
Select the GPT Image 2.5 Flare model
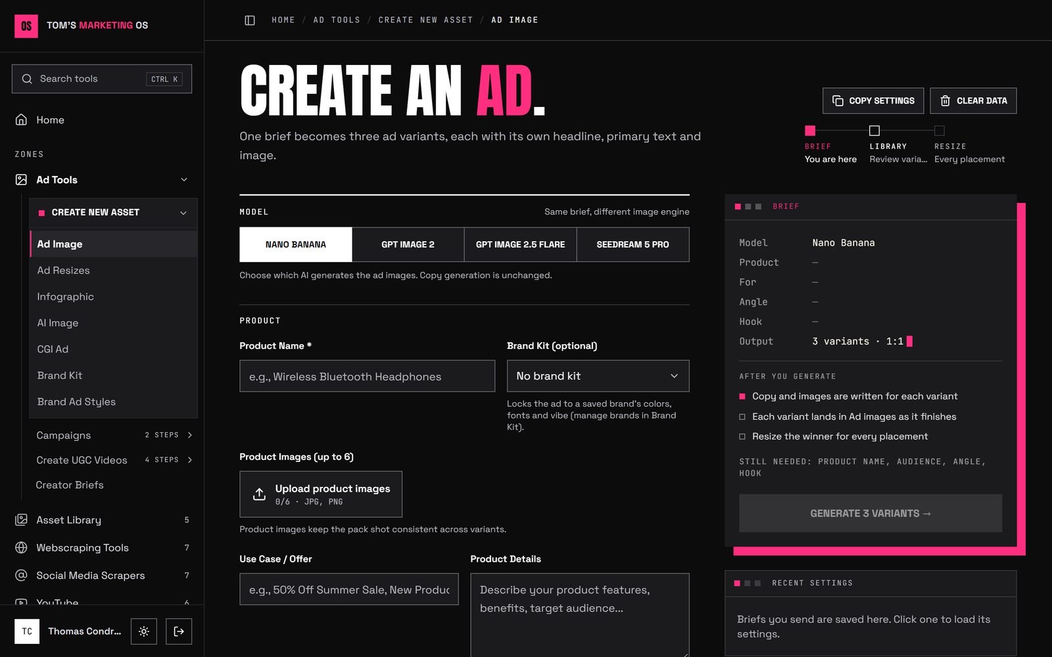click(x=520, y=244)
